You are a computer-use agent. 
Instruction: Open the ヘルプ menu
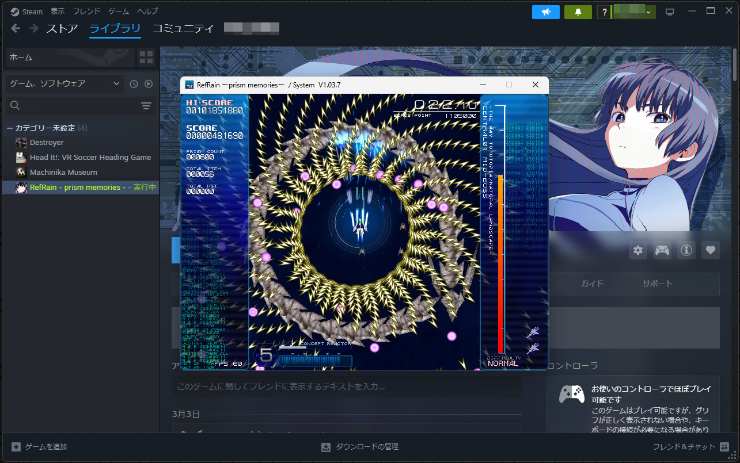coord(147,11)
